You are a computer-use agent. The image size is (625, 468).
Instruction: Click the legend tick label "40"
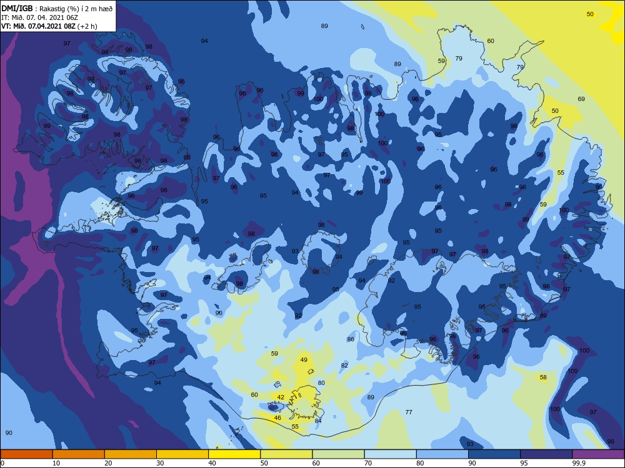[212, 463]
